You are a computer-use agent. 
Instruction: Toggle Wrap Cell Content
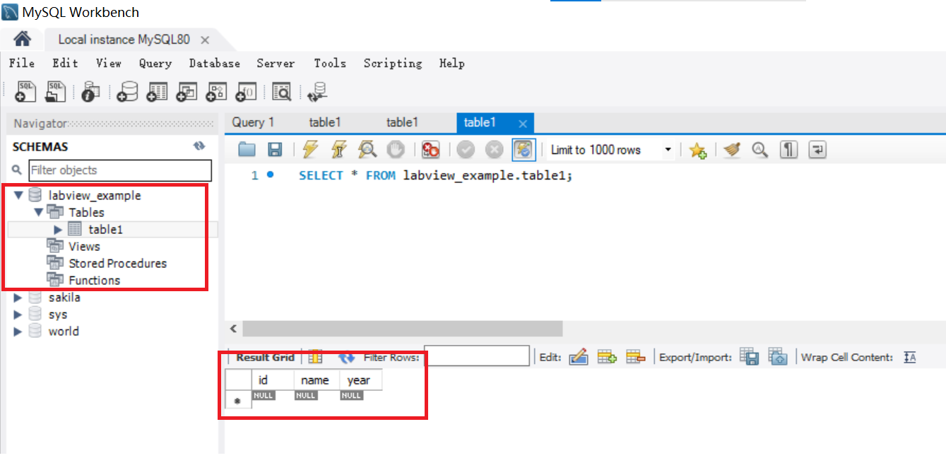pos(910,357)
